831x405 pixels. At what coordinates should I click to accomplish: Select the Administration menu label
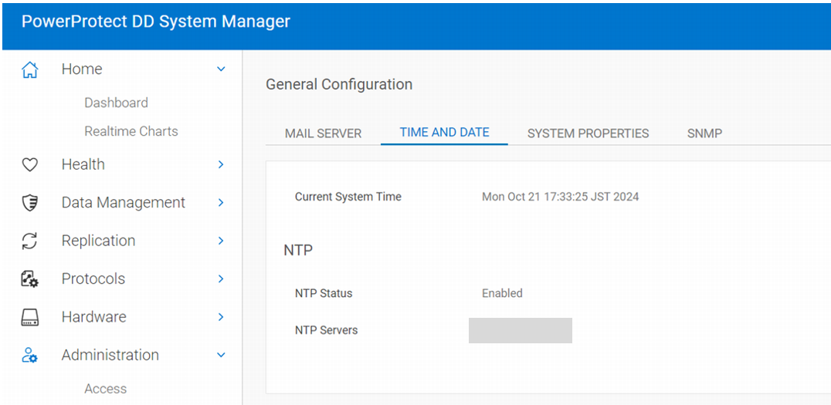click(x=110, y=355)
